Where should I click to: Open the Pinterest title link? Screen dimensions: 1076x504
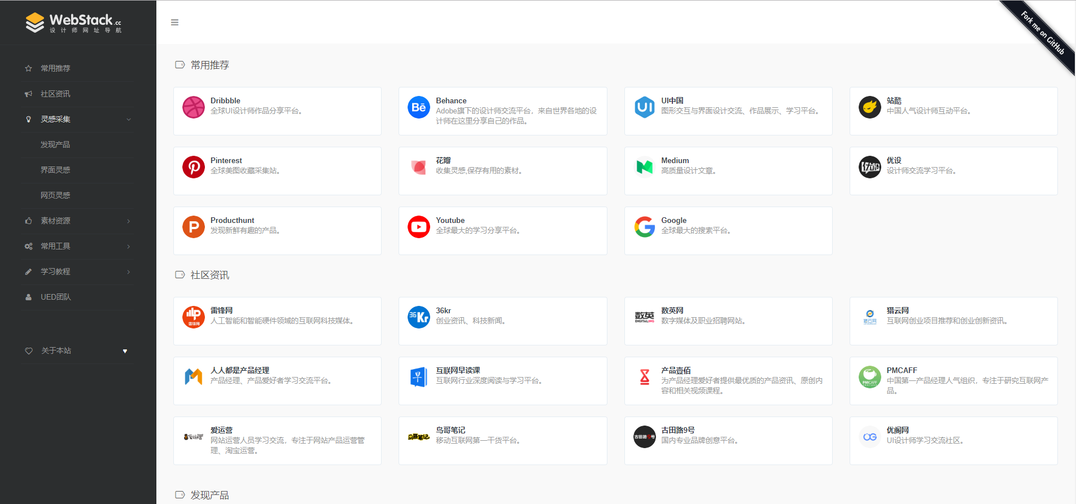226,160
